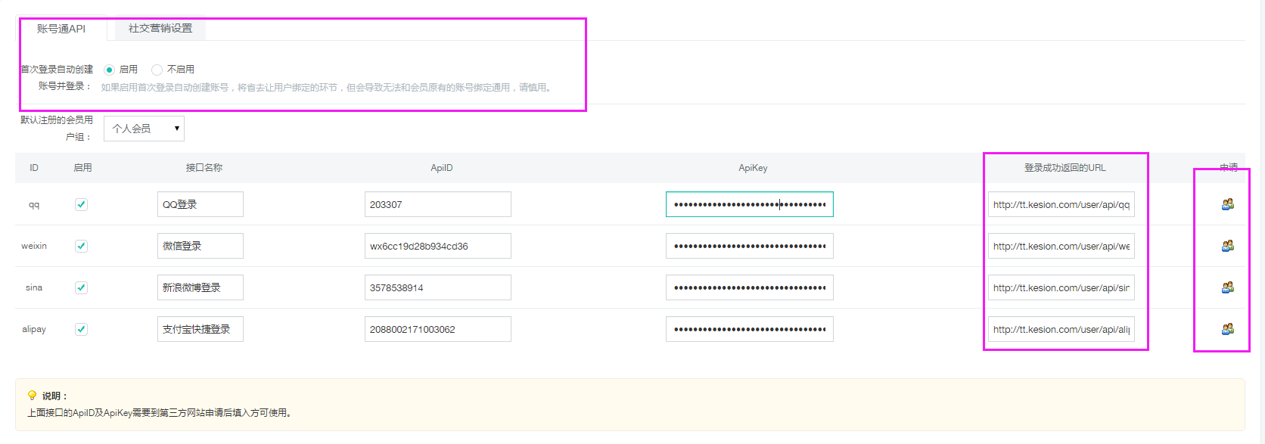Toggle the weixin enabled checkbox
Viewport: 1265px width, 444px height.
tap(81, 246)
